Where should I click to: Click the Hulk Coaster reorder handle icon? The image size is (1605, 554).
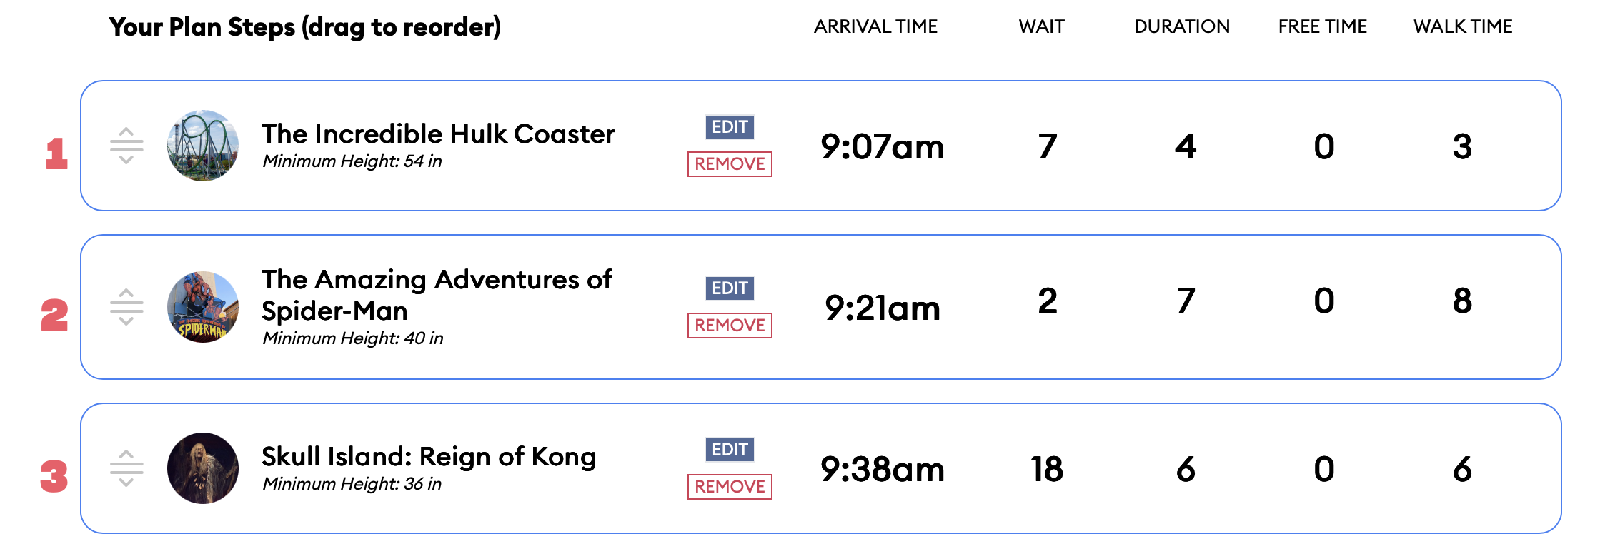coord(126,146)
